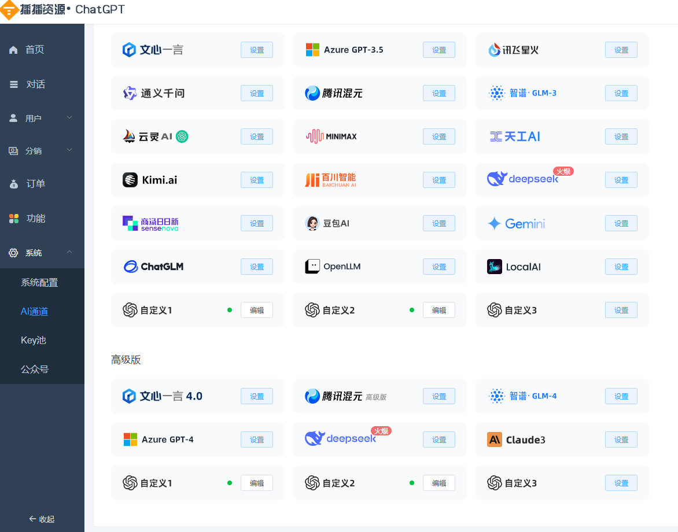Click 设置 for 智谱 GLM-4
Image resolution: width=678 pixels, height=532 pixels.
coord(621,396)
